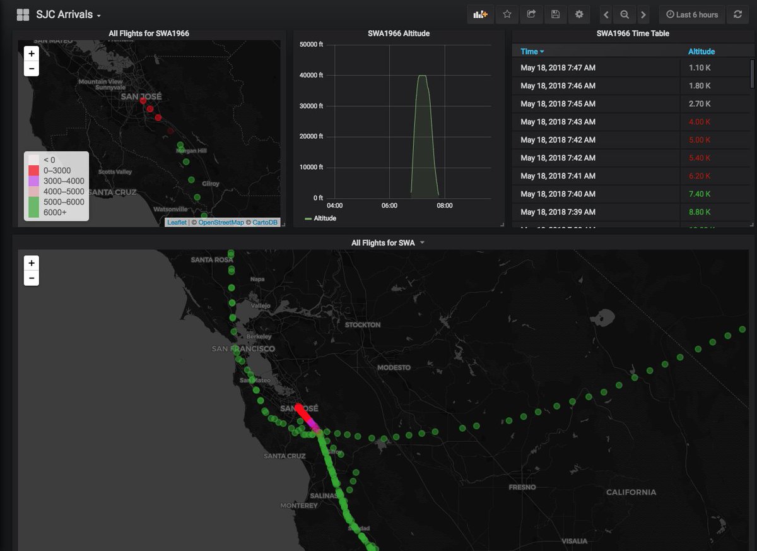Open dashboard settings gear
The height and width of the screenshot is (551, 757).
click(579, 15)
